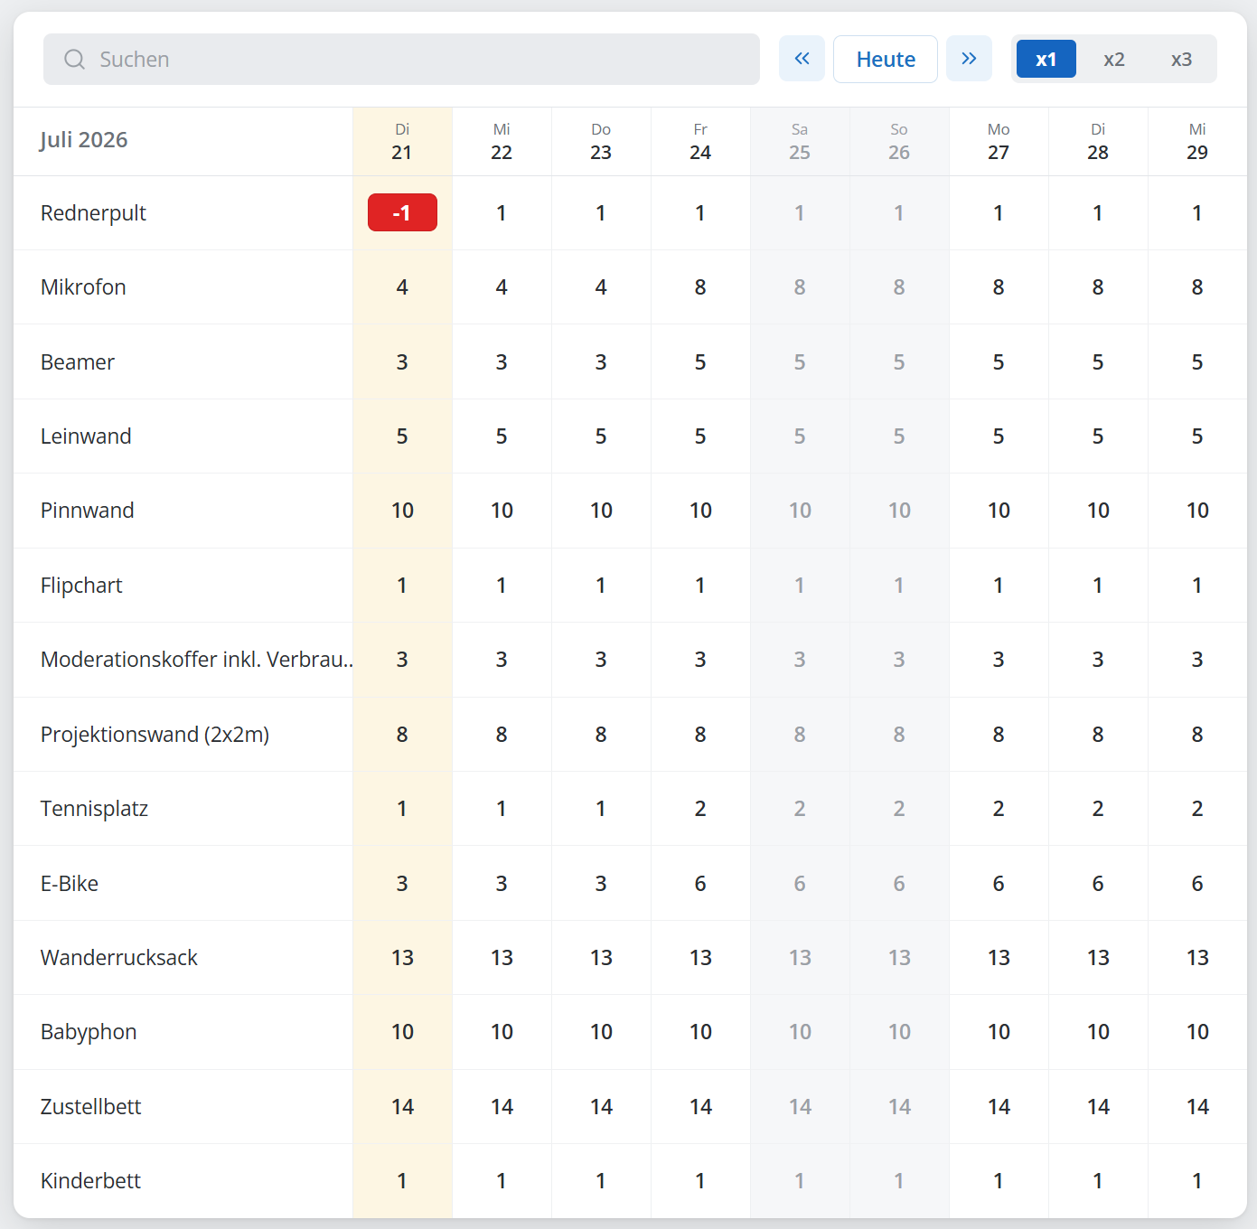Select the x1 zoom option
Image resolution: width=1257 pixels, height=1229 pixels.
[1046, 59]
